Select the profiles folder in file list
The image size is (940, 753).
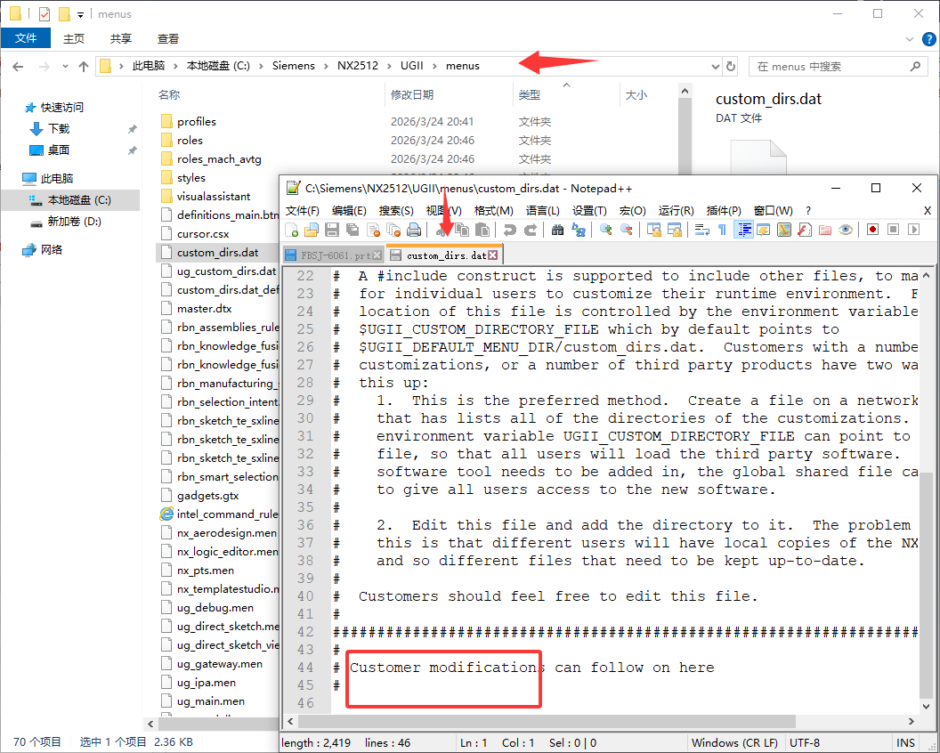coord(196,122)
